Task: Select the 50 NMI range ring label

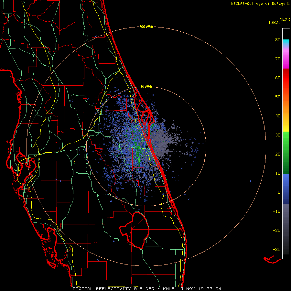Action: (x=146, y=86)
